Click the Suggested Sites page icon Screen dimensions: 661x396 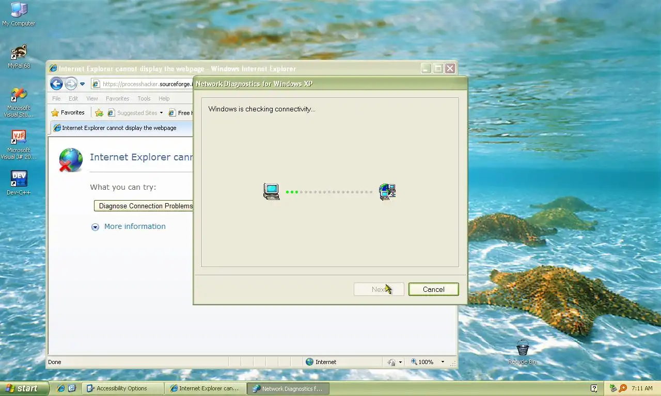coord(111,113)
